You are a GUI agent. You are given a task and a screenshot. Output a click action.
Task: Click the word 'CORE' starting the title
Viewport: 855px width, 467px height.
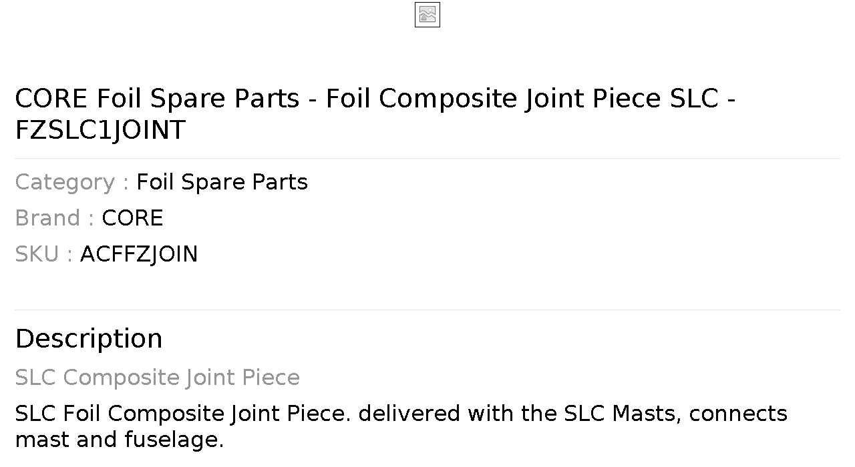[51, 98]
